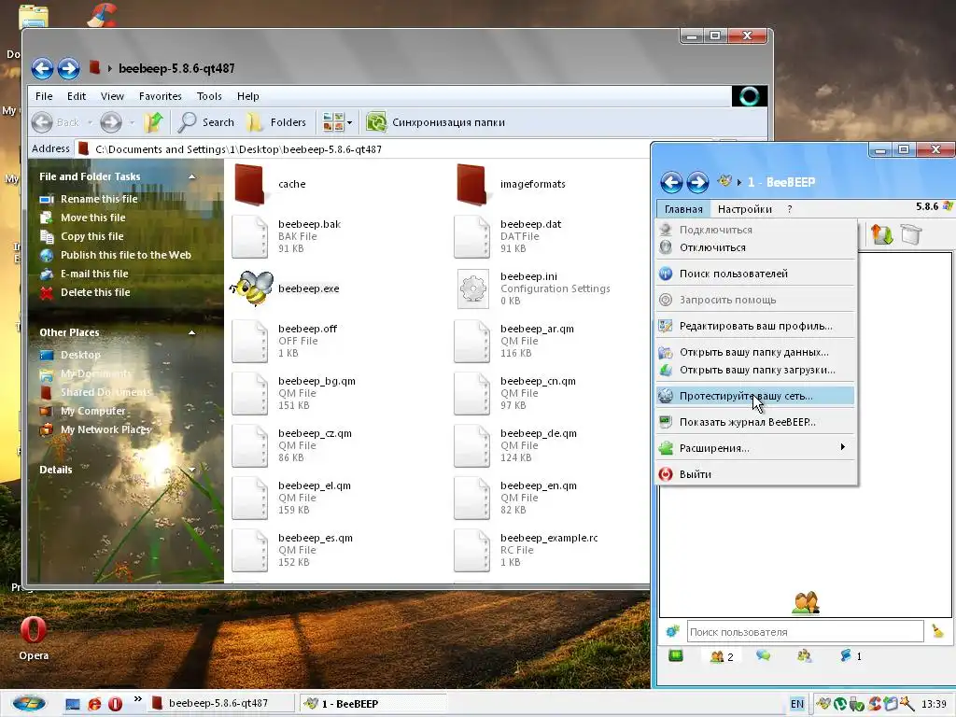Click Главная menu in BeeBEEP

[683, 209]
